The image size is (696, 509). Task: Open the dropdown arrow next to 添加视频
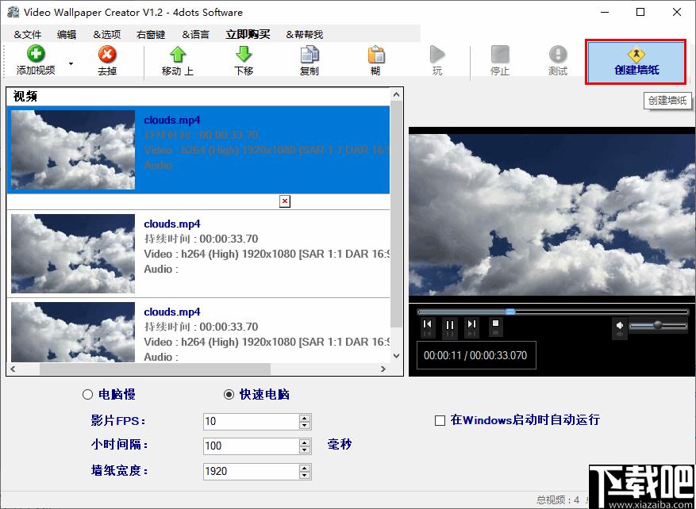[x=71, y=64]
